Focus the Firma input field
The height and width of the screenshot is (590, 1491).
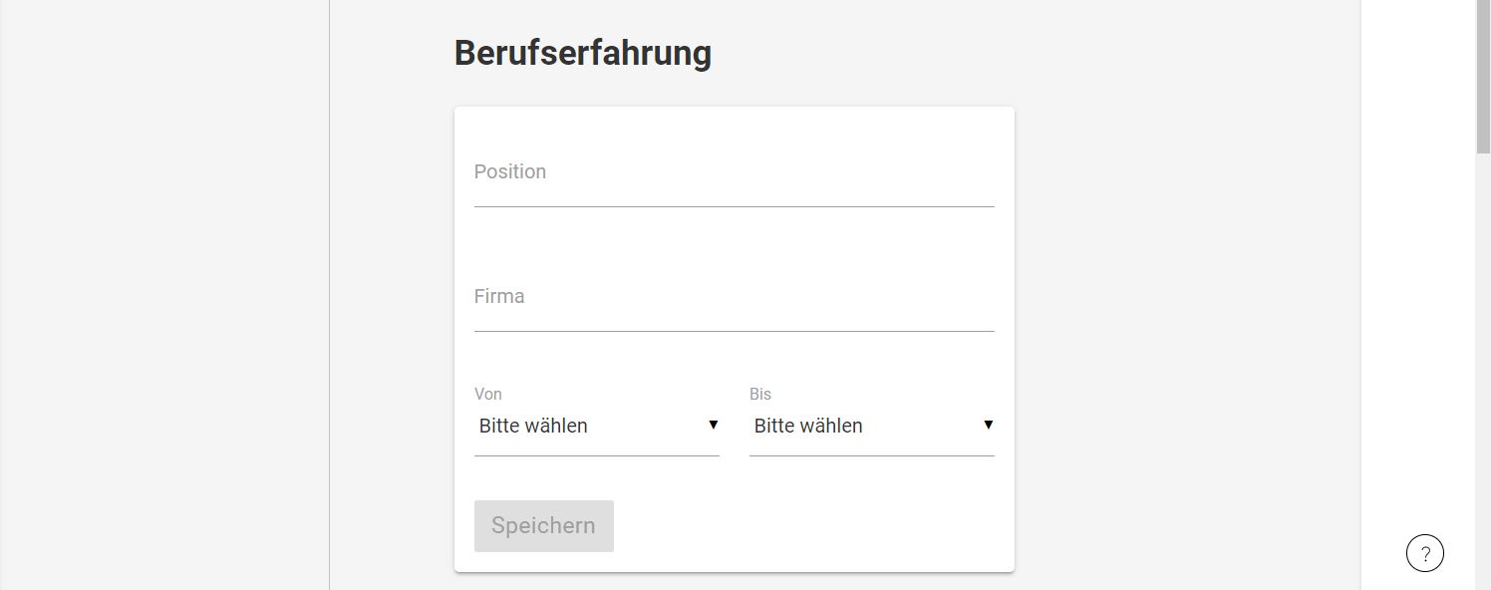point(734,302)
